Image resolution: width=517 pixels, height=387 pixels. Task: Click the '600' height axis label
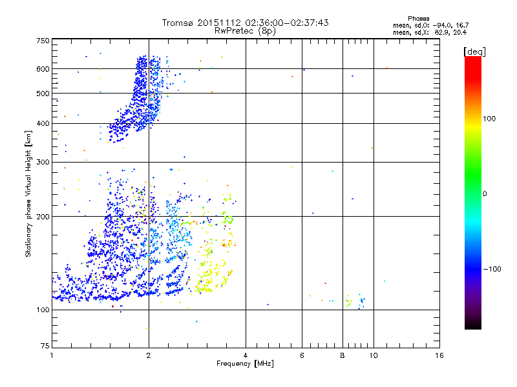pyautogui.click(x=43, y=69)
